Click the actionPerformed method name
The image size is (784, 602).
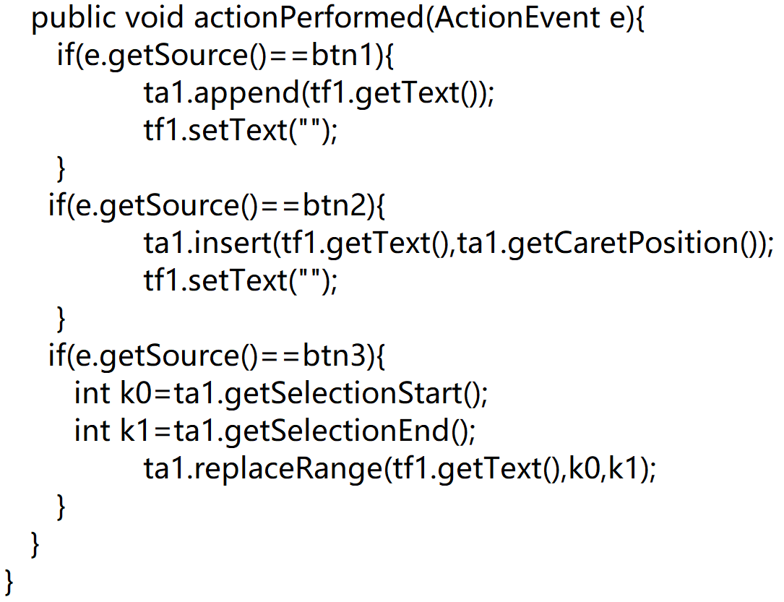tap(309, 19)
